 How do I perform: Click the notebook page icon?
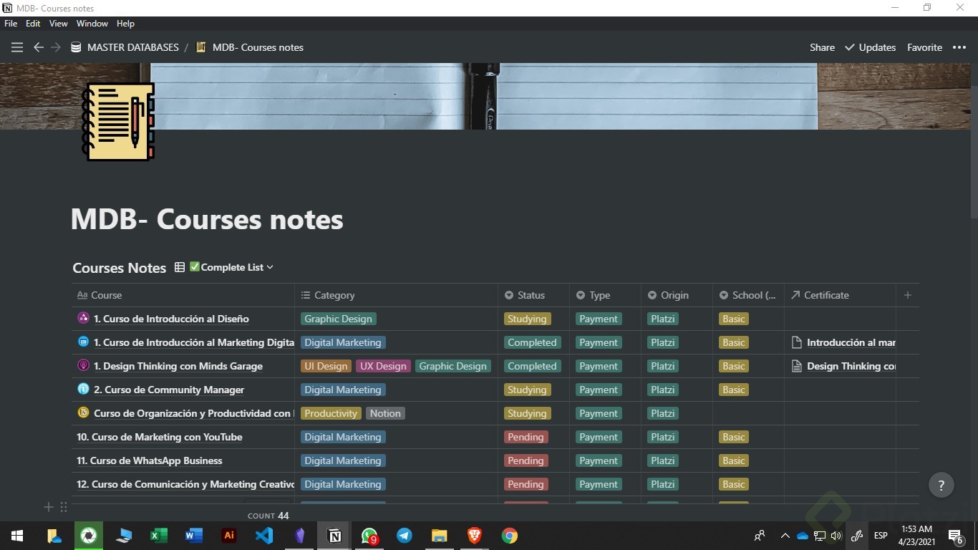[x=118, y=122]
